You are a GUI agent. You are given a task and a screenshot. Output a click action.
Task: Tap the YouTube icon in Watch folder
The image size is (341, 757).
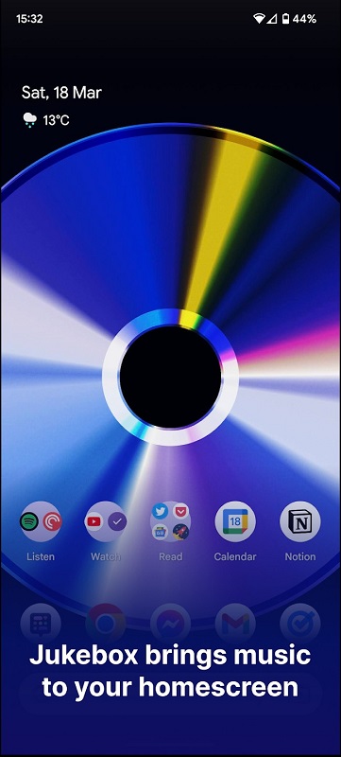point(94,521)
